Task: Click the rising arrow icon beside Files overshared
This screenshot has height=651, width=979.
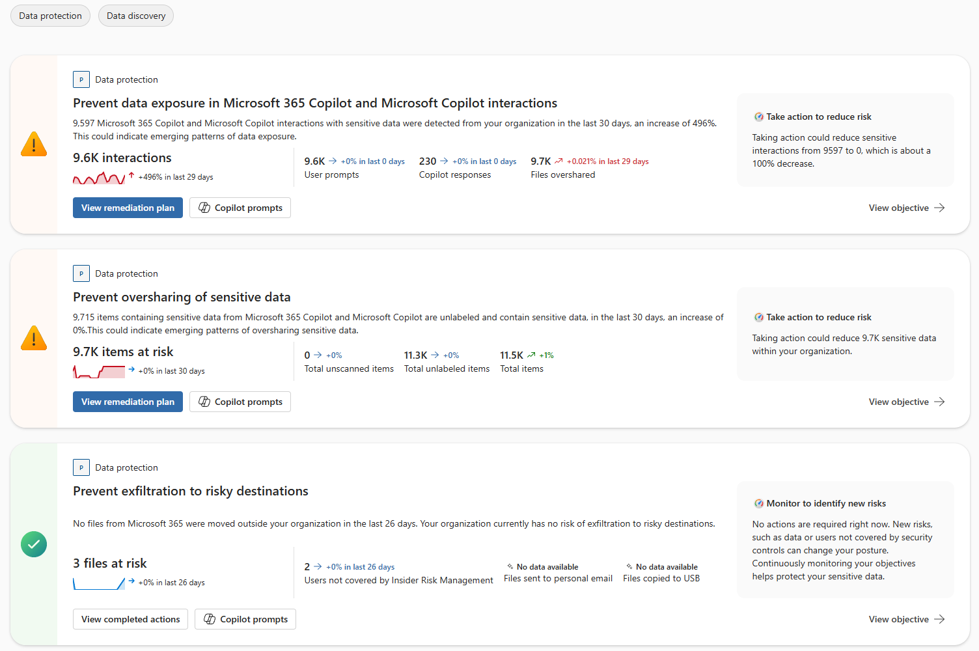Action: tap(558, 161)
